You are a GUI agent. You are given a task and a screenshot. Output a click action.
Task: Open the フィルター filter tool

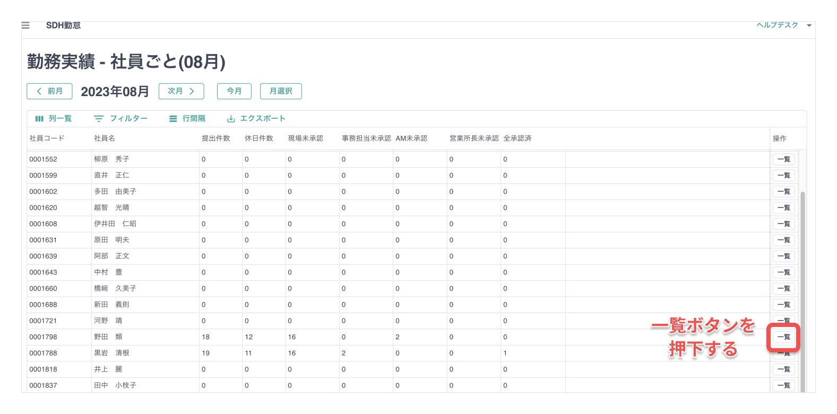pos(120,119)
